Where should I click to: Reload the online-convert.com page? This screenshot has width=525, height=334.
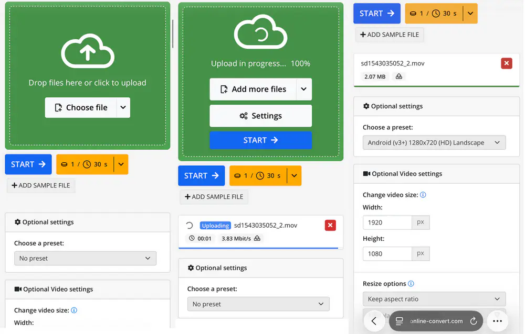tap(473, 320)
